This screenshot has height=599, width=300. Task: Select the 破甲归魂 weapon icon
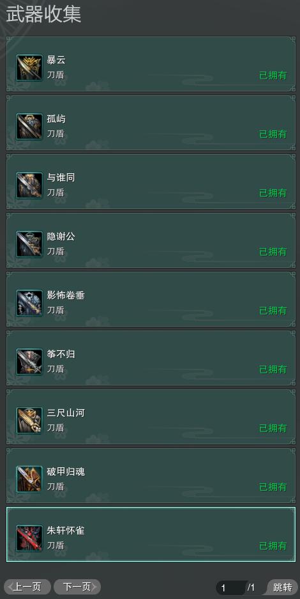point(29,479)
